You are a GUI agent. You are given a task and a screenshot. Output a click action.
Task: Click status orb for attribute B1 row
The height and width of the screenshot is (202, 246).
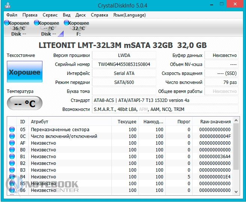[x=12, y=157]
